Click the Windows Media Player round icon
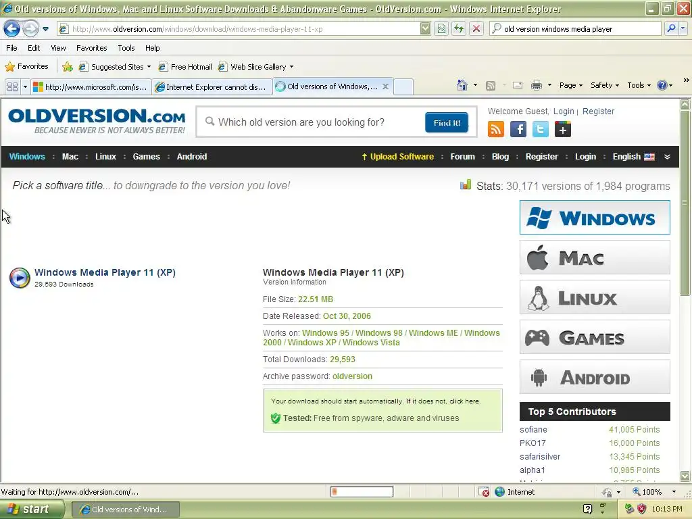This screenshot has width=692, height=519. (x=20, y=278)
